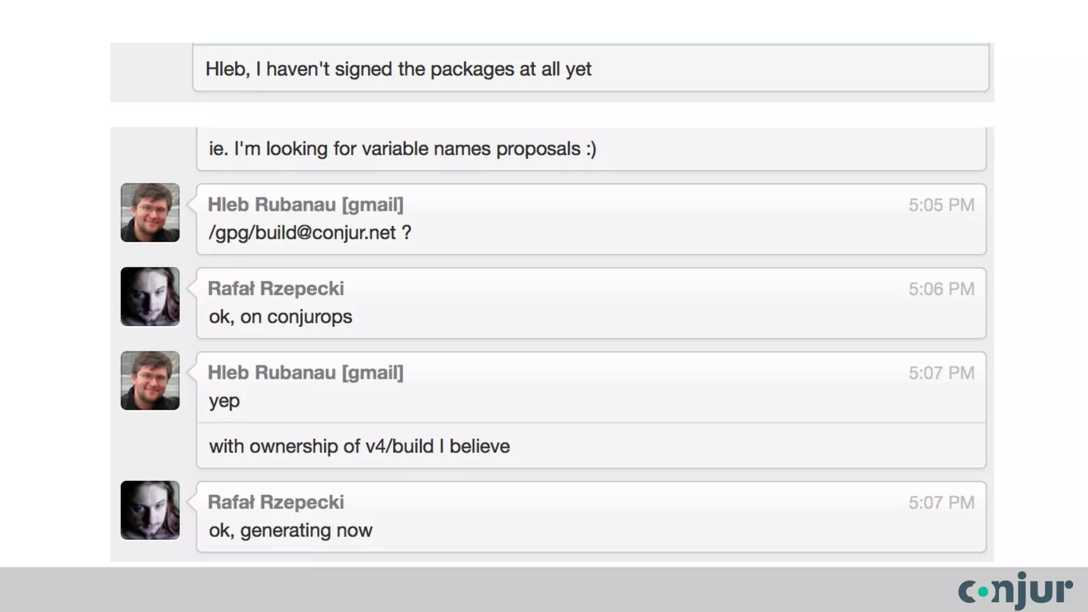Open the Rafał Rzepecki name at 5:06 PM

[276, 288]
